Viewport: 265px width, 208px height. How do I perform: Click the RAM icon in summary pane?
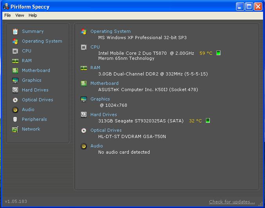click(84, 68)
